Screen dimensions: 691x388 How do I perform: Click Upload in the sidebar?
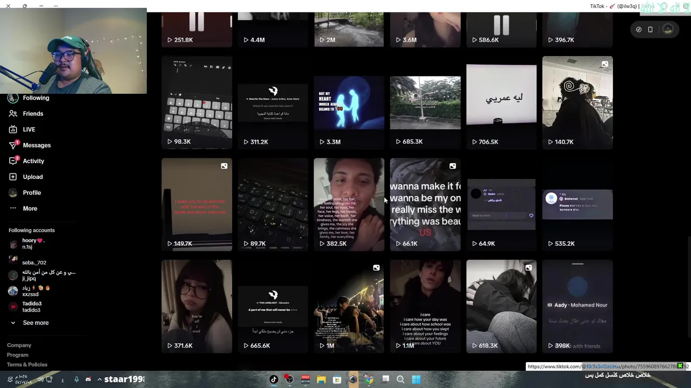coord(33,177)
